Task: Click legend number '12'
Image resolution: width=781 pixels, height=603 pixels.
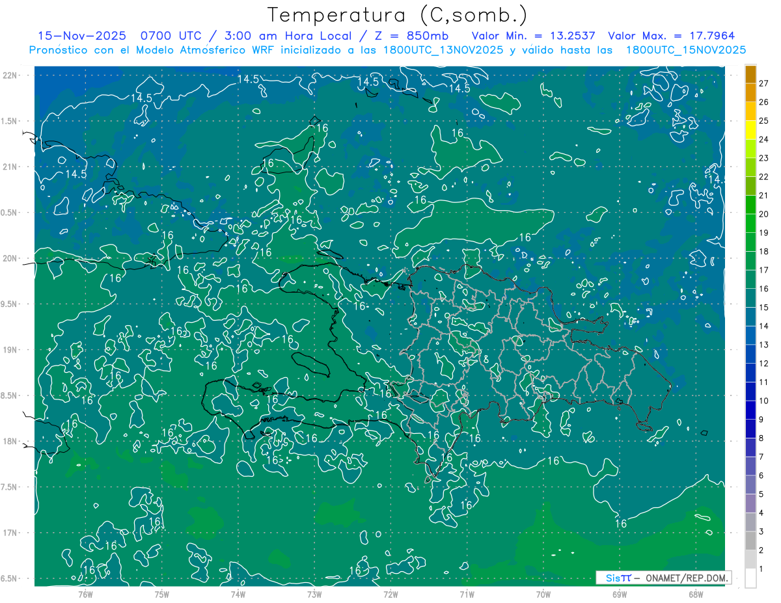Action: 764,363
